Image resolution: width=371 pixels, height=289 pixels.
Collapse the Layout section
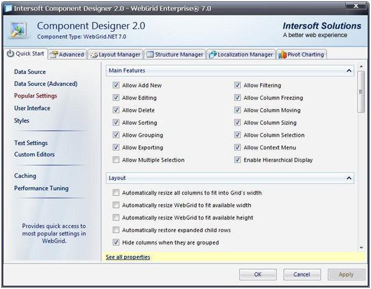pyautogui.click(x=349, y=178)
